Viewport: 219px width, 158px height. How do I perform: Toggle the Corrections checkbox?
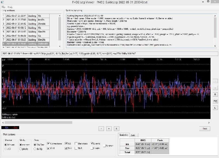(48, 143)
